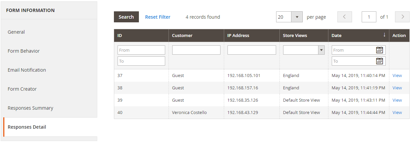Click the ID From filter field
This screenshot has width=414, height=143.
point(141,50)
